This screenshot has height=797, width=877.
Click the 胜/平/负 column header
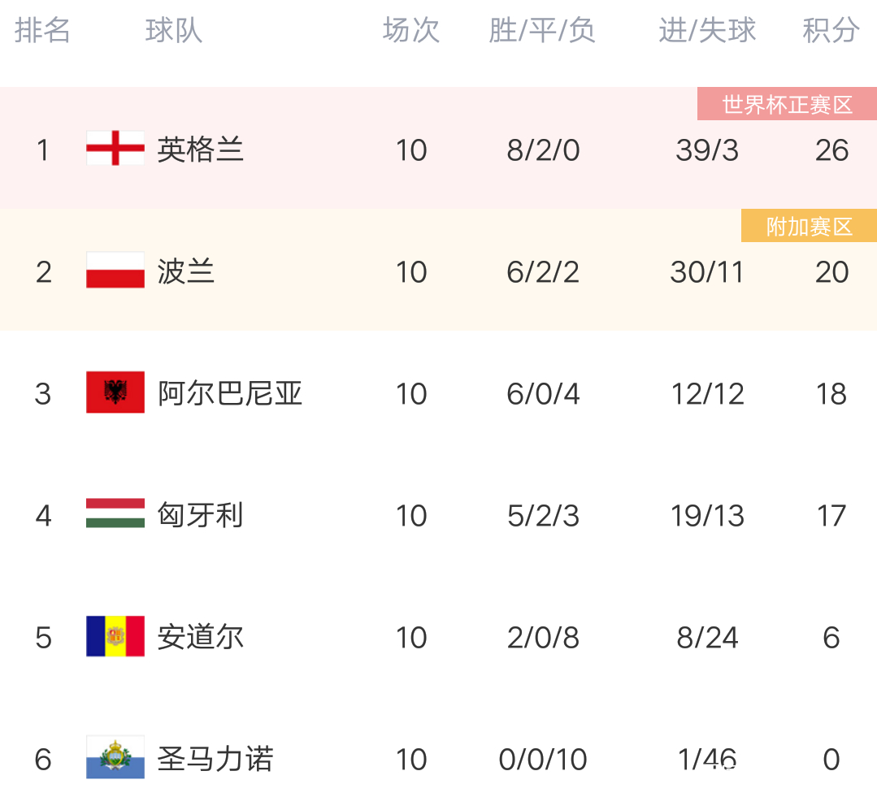coord(542,31)
